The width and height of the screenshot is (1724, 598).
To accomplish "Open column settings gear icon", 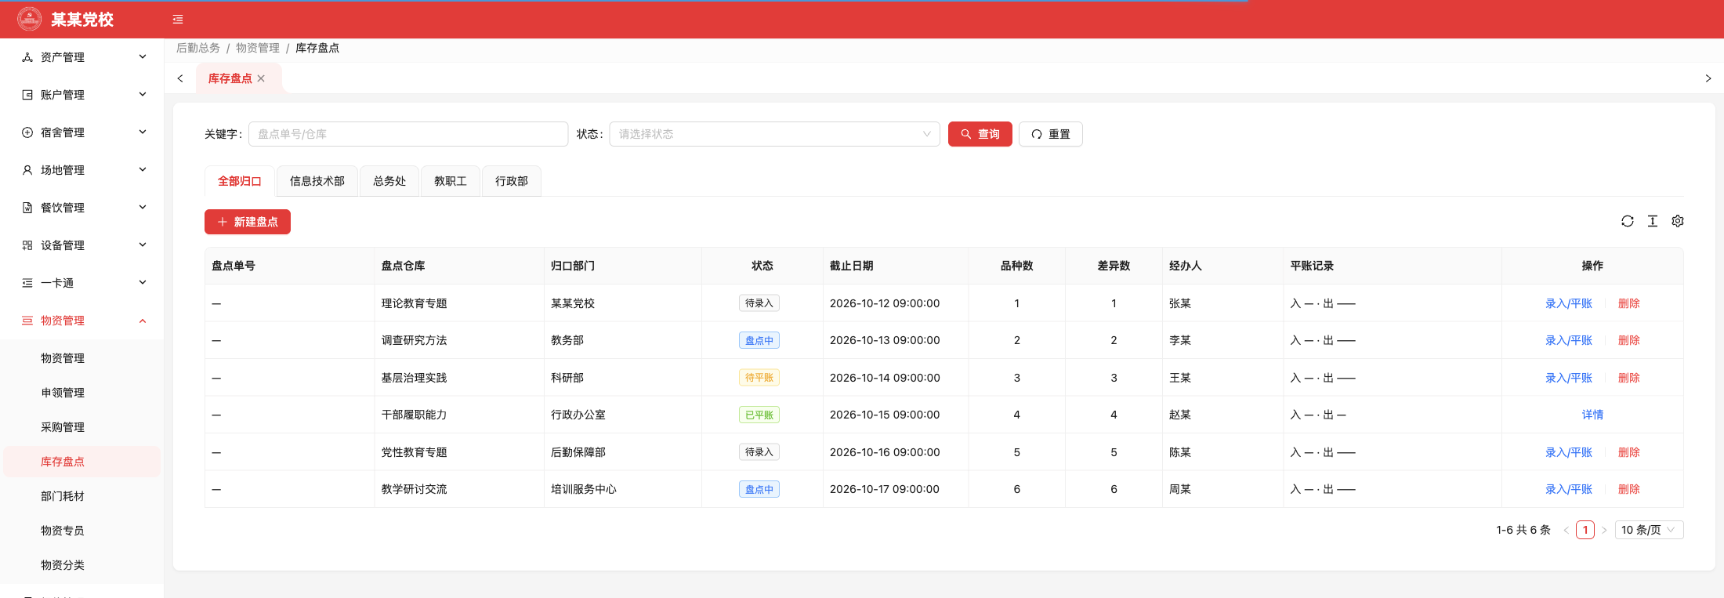I will point(1678,221).
